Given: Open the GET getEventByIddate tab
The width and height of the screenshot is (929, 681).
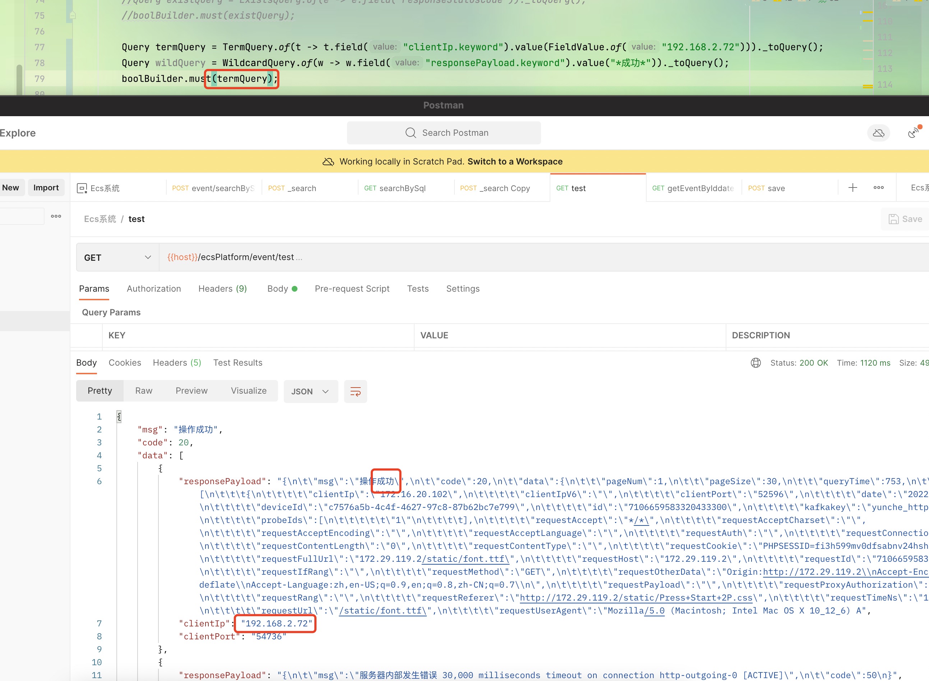Looking at the screenshot, I should pos(694,188).
